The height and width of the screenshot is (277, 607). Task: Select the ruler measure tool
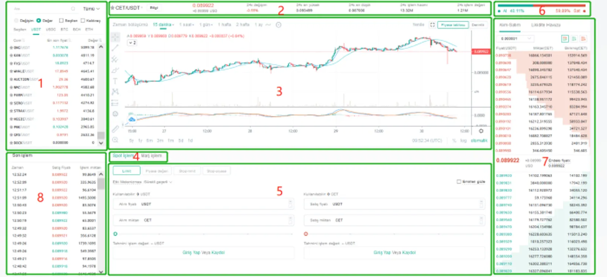tap(115, 129)
